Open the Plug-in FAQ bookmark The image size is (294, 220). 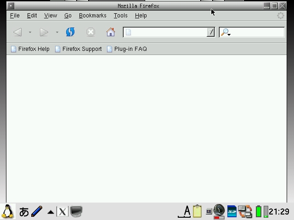click(127, 49)
